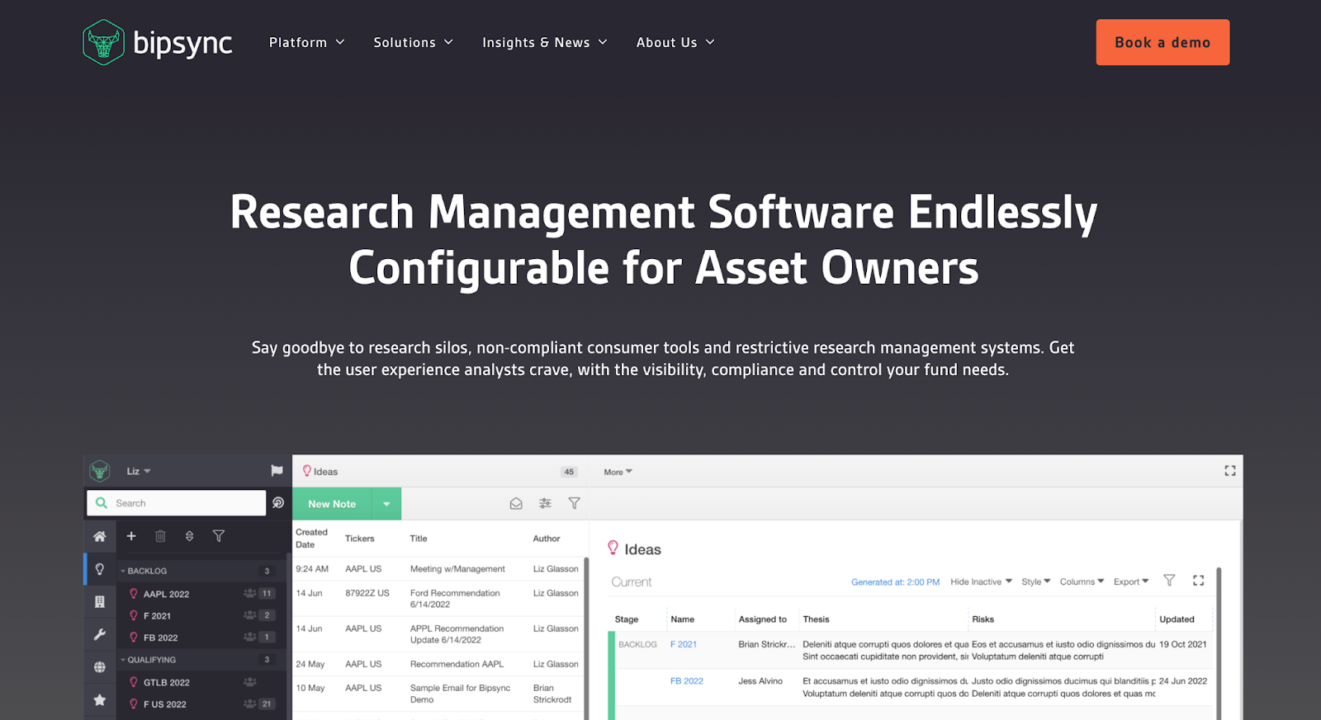The height and width of the screenshot is (720, 1321).
Task: Click the Generated at: 2:00 PM link
Action: (x=895, y=582)
